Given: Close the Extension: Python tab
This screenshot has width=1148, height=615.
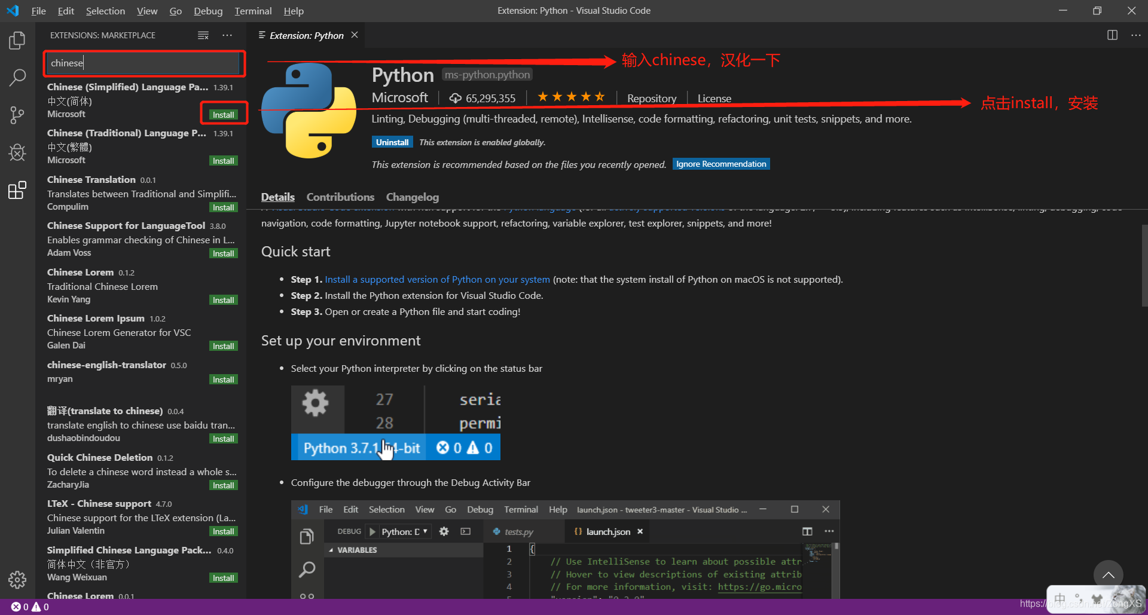Looking at the screenshot, I should click(355, 35).
